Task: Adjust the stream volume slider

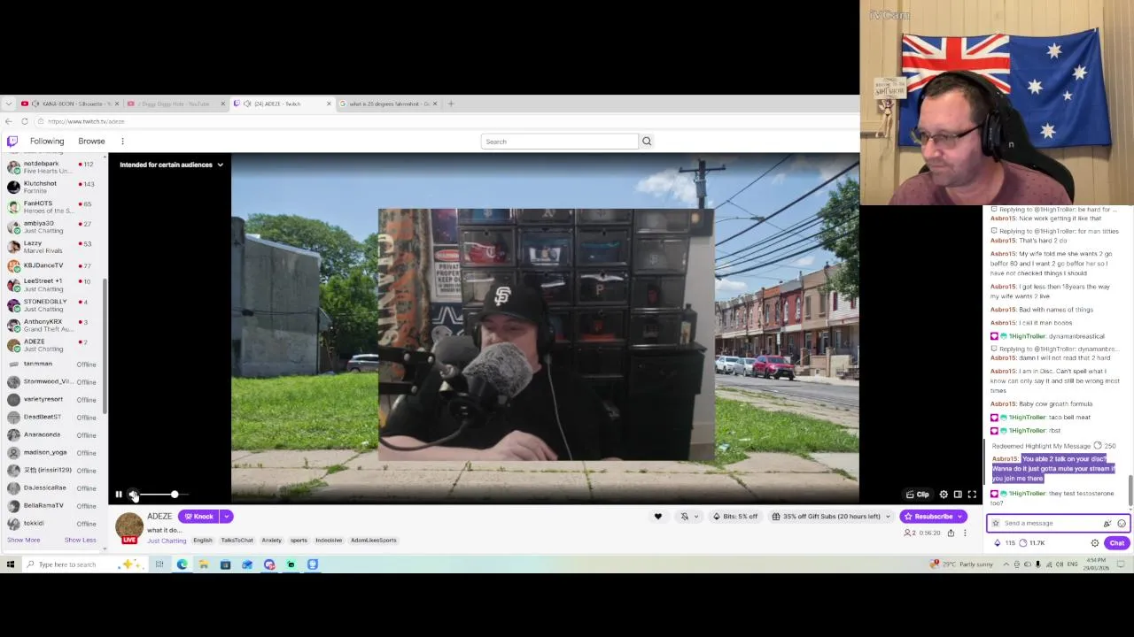Action: 164,495
